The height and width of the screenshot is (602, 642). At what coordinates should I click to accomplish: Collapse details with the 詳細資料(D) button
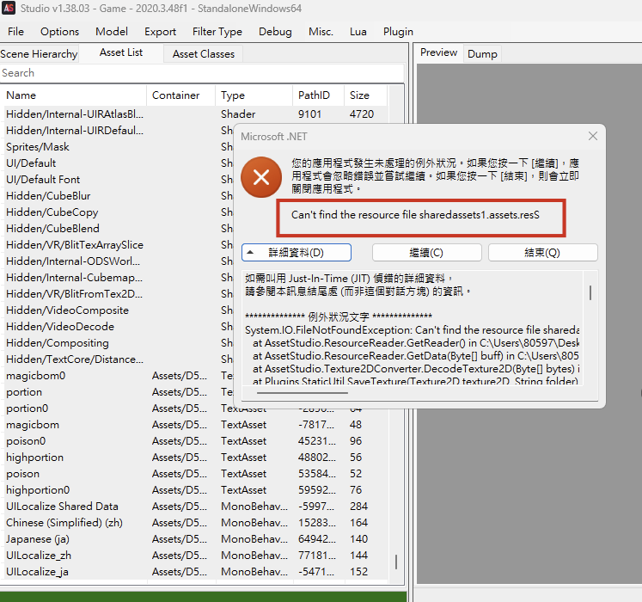tap(296, 253)
